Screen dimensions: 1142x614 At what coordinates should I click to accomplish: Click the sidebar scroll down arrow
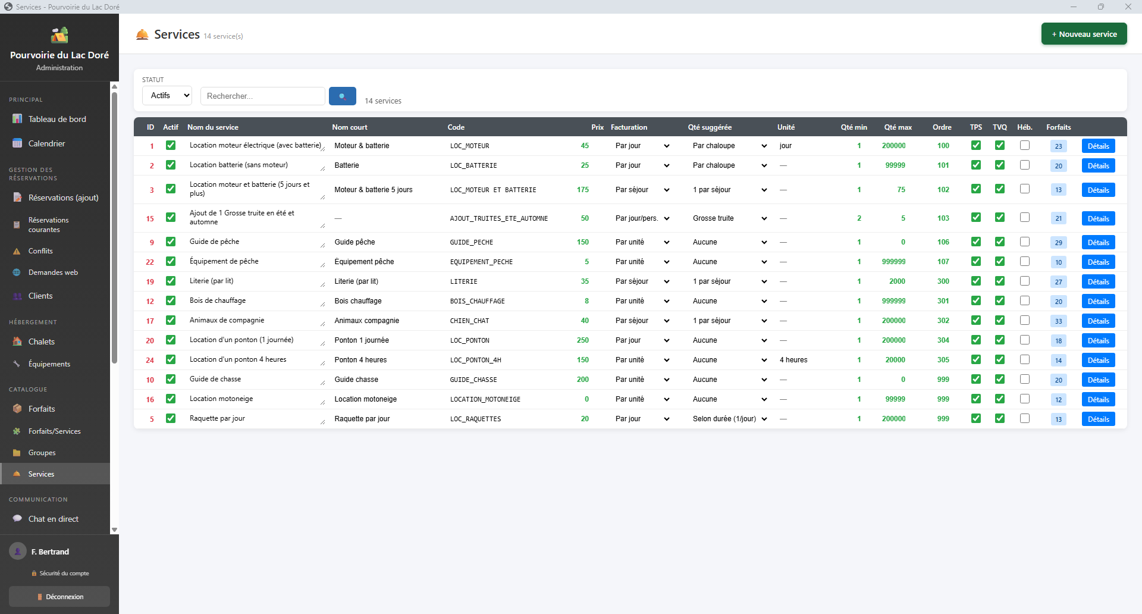114,530
